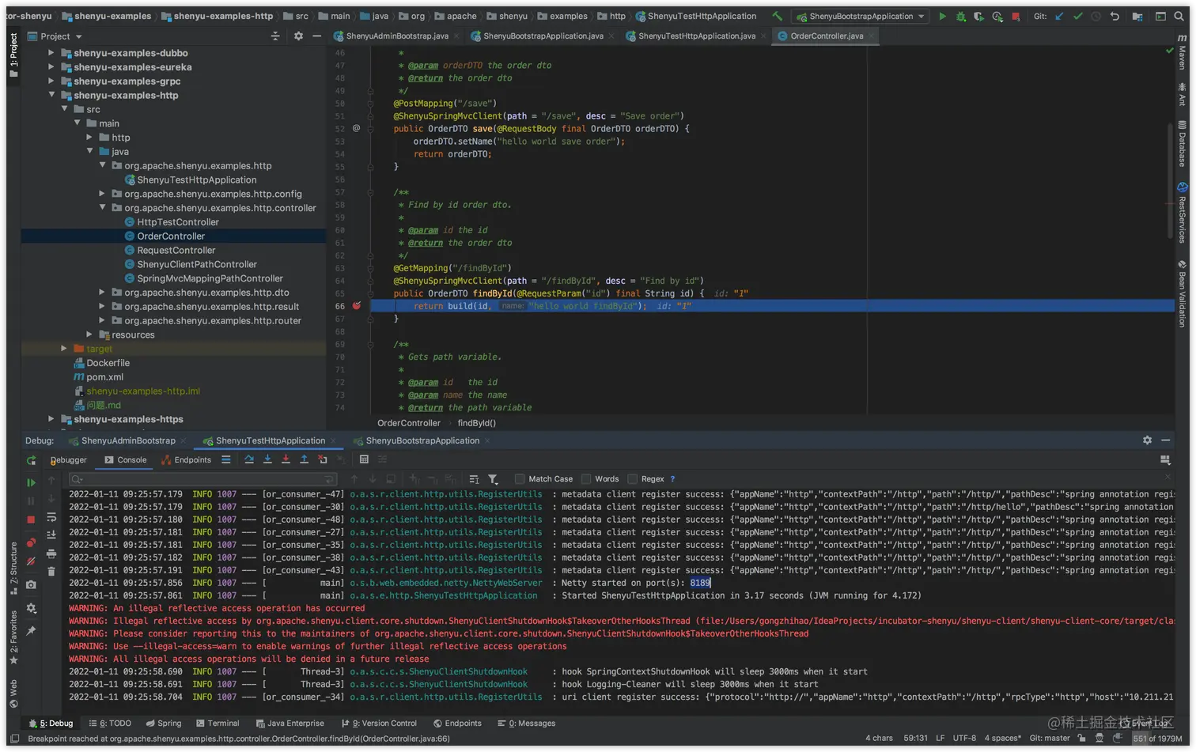Open the Debugger tab in debug panel
This screenshot has width=1196, height=752.
tap(68, 459)
